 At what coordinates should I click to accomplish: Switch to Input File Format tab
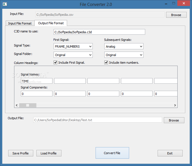coord(20,23)
